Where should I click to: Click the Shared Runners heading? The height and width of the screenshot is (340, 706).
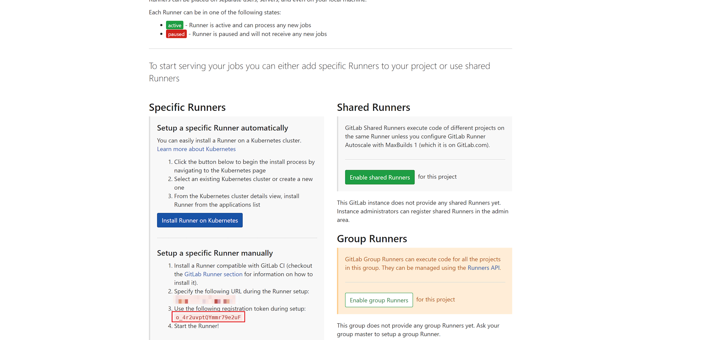point(373,107)
